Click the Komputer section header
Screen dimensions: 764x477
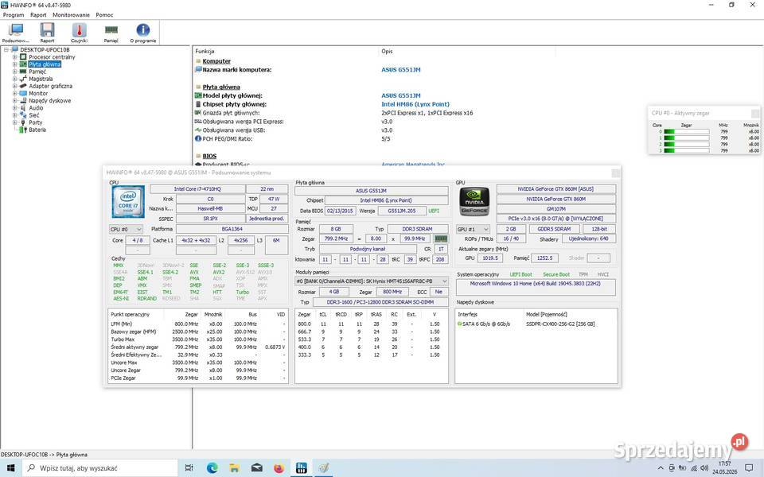tap(216, 61)
